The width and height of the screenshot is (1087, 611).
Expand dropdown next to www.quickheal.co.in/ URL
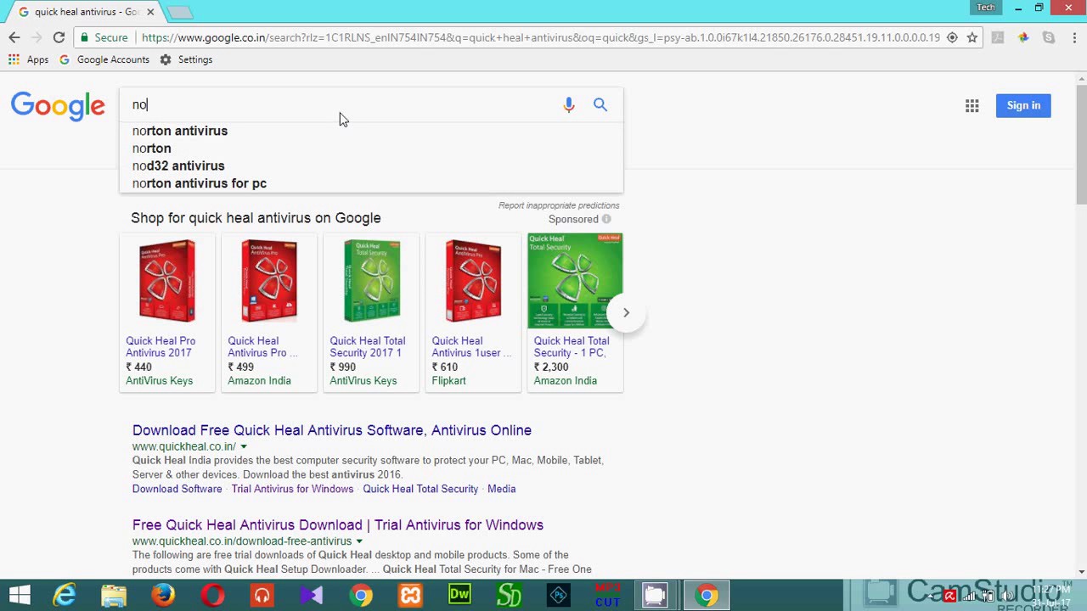click(243, 446)
